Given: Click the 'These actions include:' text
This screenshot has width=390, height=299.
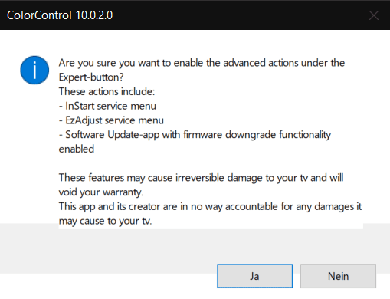Looking at the screenshot, I should point(107,91).
